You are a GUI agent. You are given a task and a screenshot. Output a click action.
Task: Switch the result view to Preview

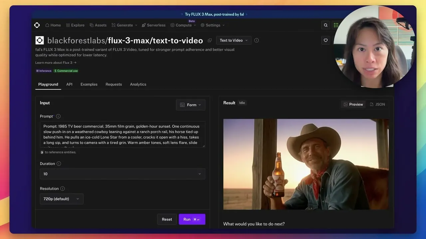point(353,104)
